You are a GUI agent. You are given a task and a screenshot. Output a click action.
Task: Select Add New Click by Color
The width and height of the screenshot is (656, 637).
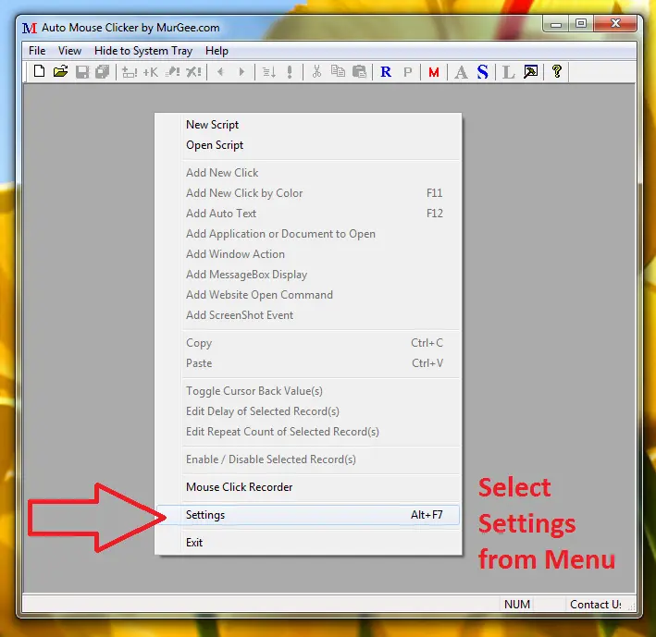pyautogui.click(x=308, y=193)
